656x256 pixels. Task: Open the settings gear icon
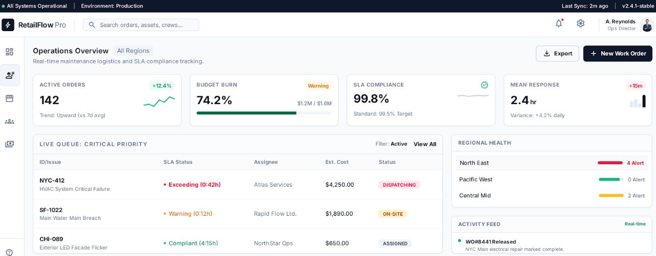[x=580, y=23]
